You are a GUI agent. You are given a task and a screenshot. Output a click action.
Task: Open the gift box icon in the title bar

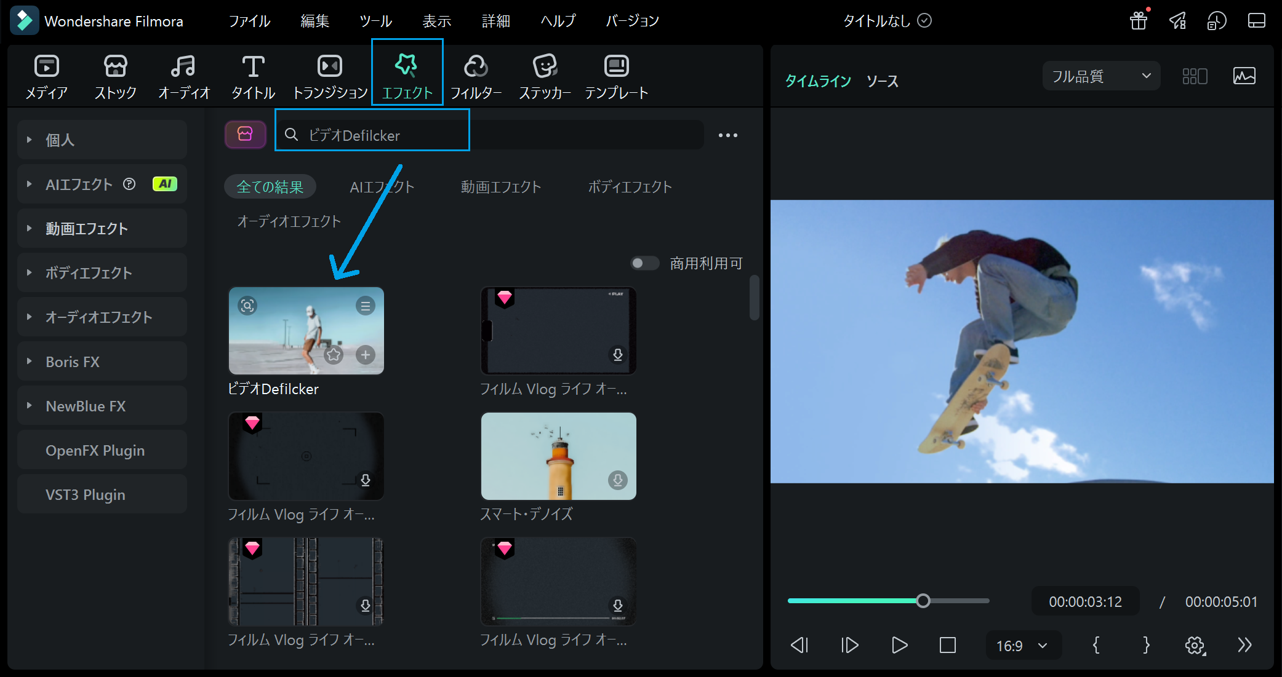(x=1139, y=21)
